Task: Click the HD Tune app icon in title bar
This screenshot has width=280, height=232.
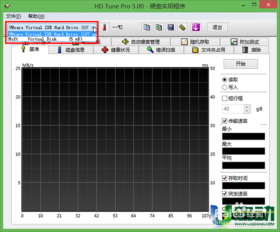Action: click(7, 6)
